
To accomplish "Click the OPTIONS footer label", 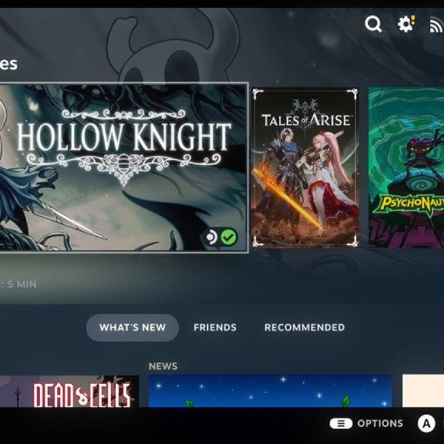I will pos(380,424).
